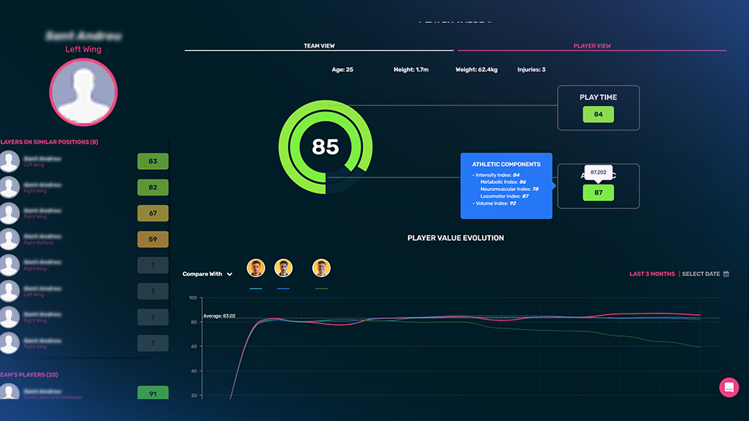Image resolution: width=749 pixels, height=421 pixels.
Task: Open Centre Attacking Midfielder rated 91
Action: [153, 394]
